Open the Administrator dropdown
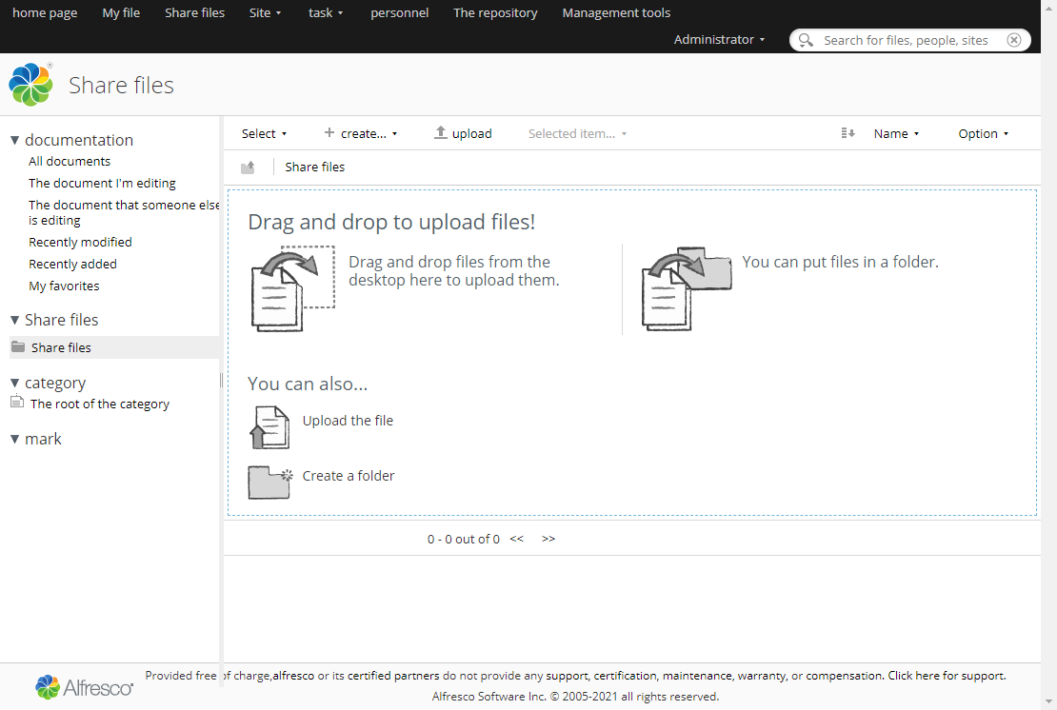1057x710 pixels. [x=719, y=40]
